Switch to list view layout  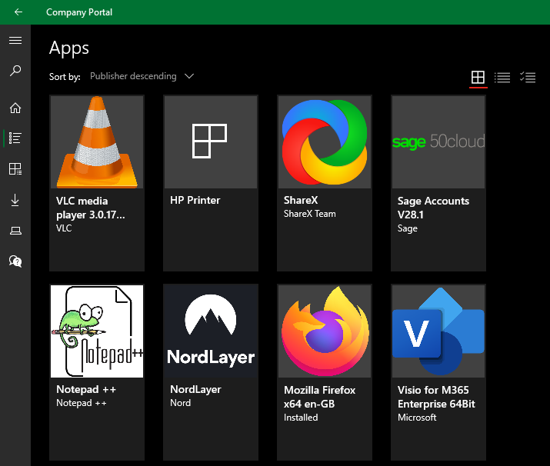[x=502, y=77]
